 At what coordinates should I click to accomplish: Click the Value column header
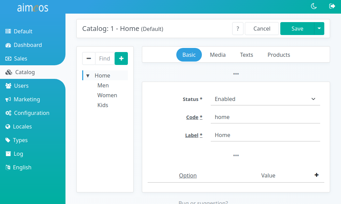(x=268, y=175)
